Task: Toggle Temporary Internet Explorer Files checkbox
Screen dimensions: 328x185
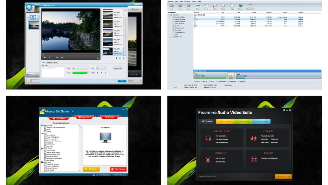Action: (45, 127)
